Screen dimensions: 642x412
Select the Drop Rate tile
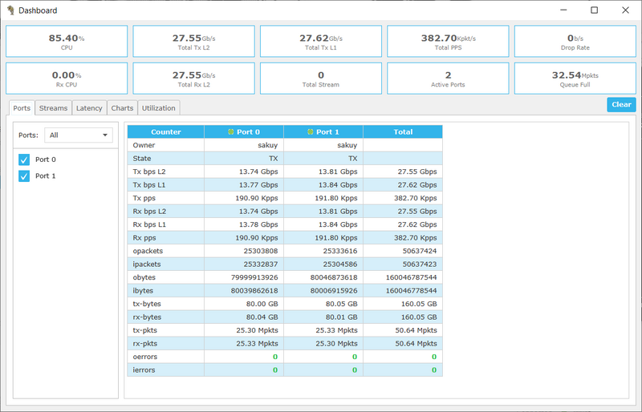[x=575, y=41]
